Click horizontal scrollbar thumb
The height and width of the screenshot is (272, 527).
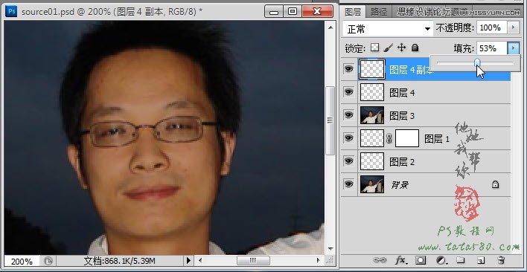[x=253, y=260]
